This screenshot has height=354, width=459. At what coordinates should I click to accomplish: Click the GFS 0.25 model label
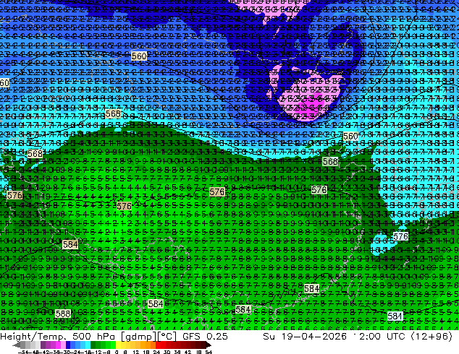(x=205, y=336)
